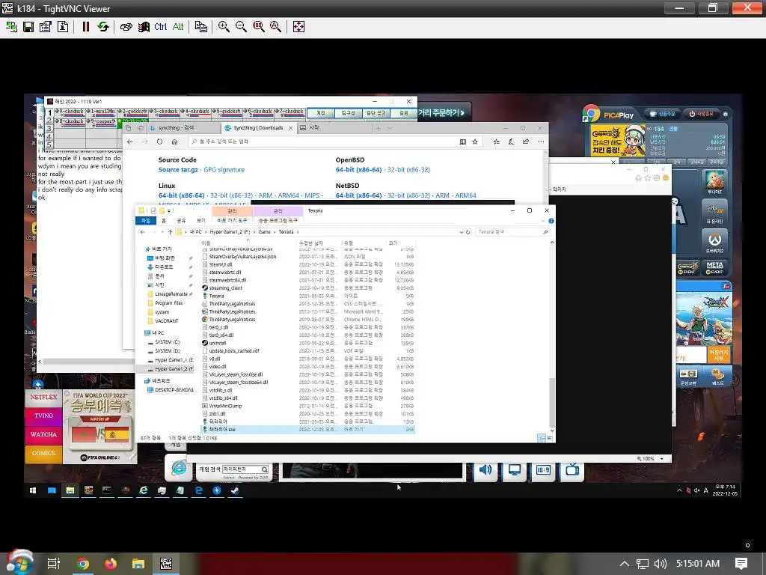Expand the Explorer ribbon chevron
Viewport: 766px width, 575px height.
point(543,221)
